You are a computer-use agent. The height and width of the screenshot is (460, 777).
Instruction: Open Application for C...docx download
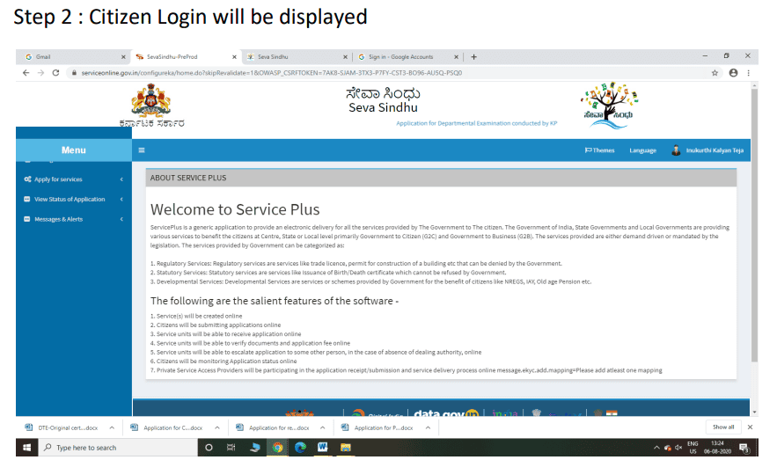[173, 427]
